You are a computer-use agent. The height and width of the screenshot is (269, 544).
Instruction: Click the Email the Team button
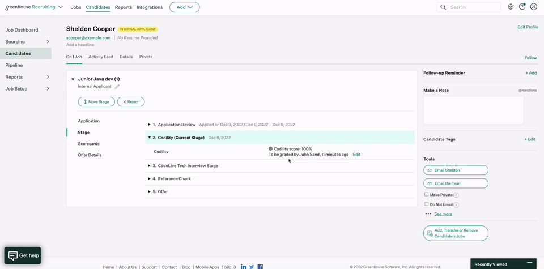(x=456, y=183)
